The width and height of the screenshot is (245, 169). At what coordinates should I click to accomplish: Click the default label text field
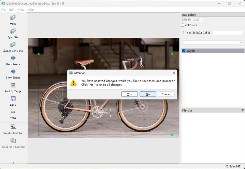click(x=228, y=33)
